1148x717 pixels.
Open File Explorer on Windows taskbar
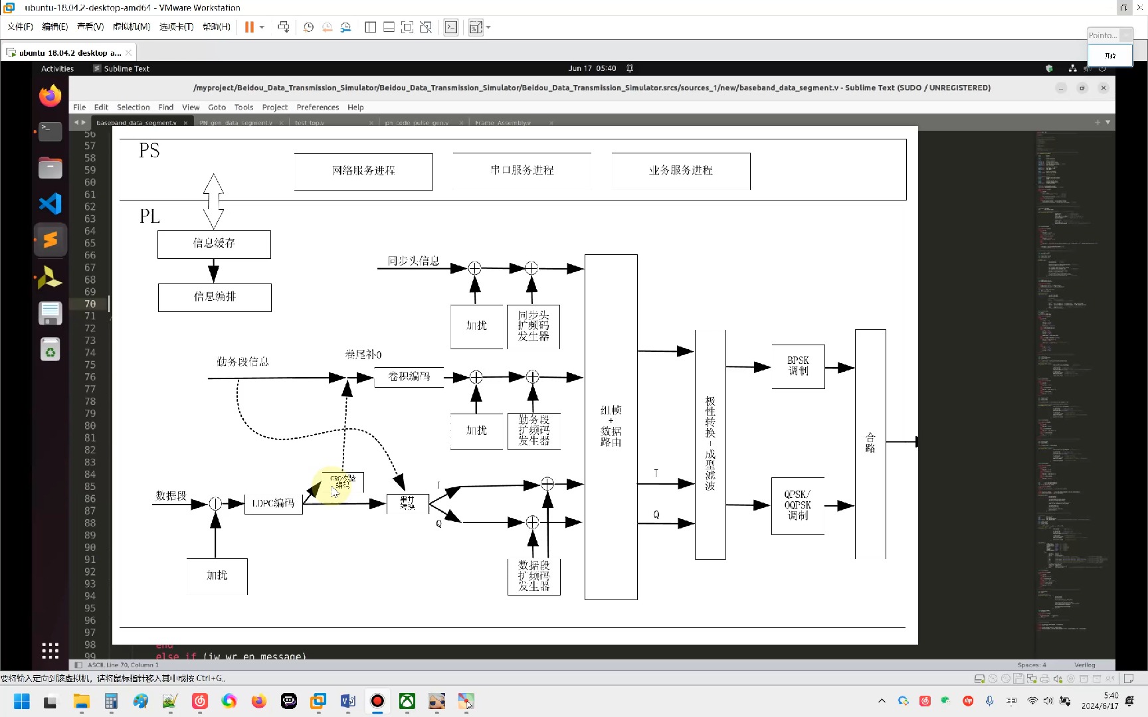coord(81,701)
